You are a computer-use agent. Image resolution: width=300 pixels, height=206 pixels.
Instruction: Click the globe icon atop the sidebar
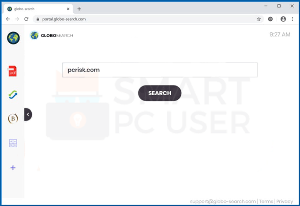[13, 38]
